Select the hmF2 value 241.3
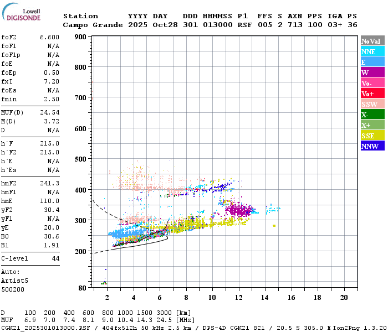Image resolution: width=388 pixels, height=332 pixels. coord(49,183)
